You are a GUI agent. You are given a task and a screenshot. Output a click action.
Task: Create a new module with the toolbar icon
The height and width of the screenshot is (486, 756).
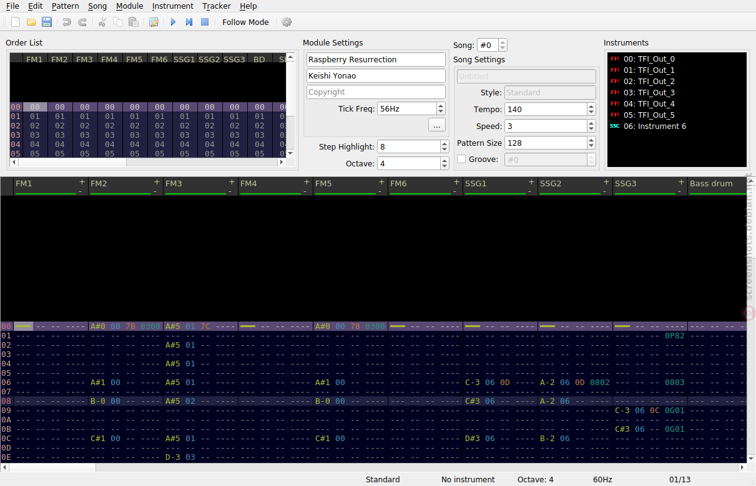[x=16, y=22]
